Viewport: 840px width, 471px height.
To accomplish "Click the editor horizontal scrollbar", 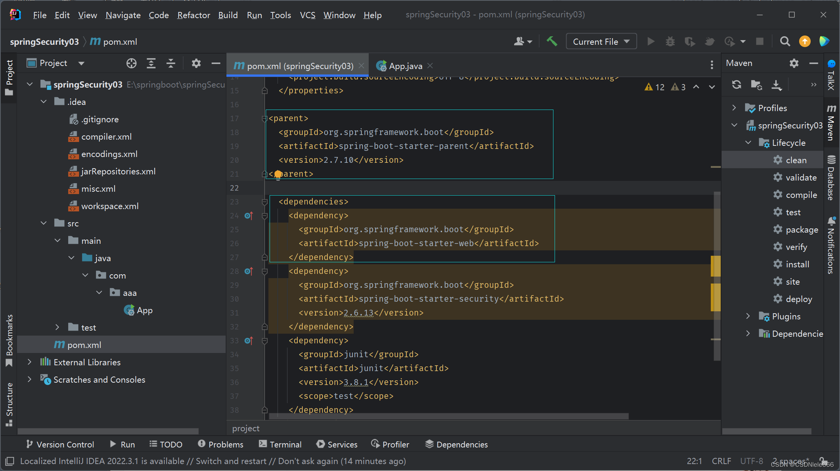I will pyautogui.click(x=447, y=416).
